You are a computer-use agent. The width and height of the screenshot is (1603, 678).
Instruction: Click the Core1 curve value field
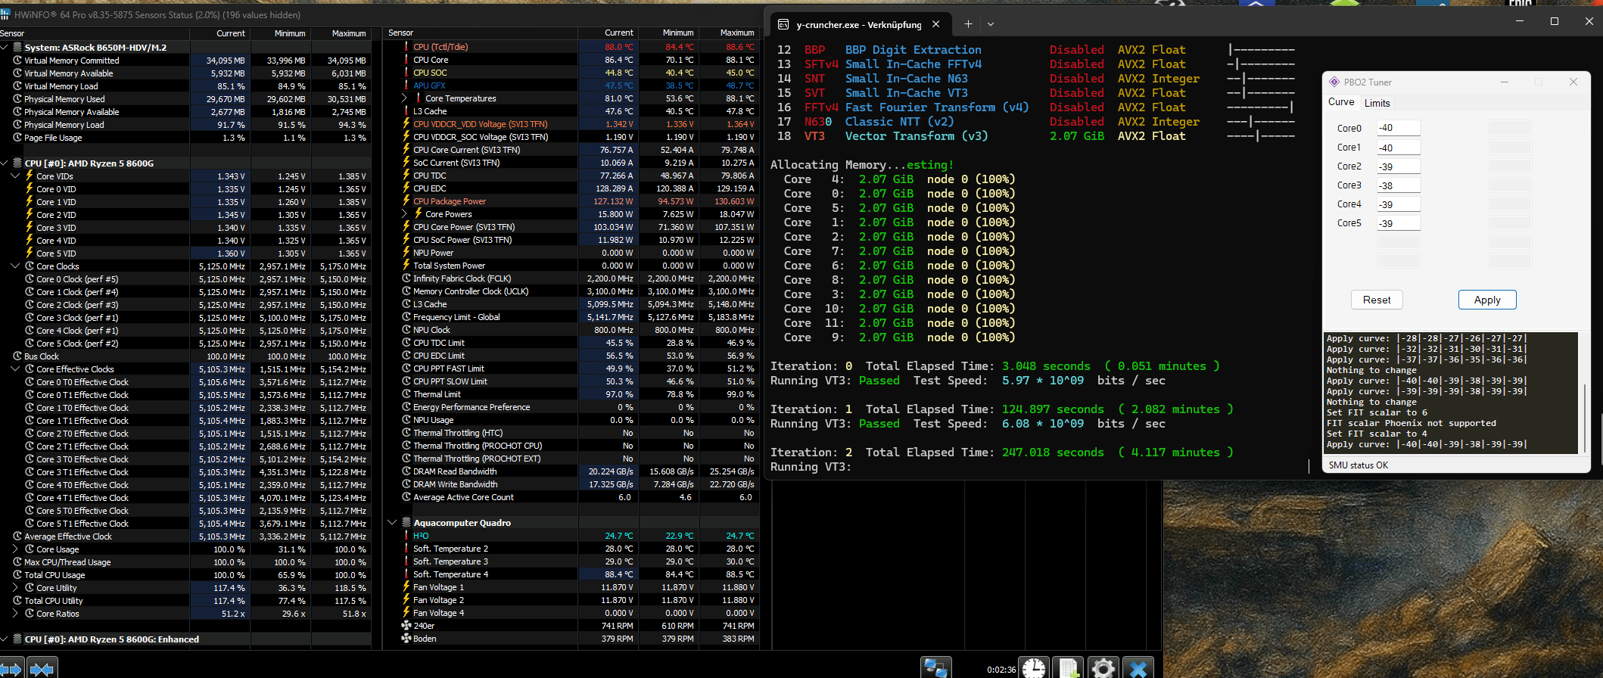point(1398,147)
